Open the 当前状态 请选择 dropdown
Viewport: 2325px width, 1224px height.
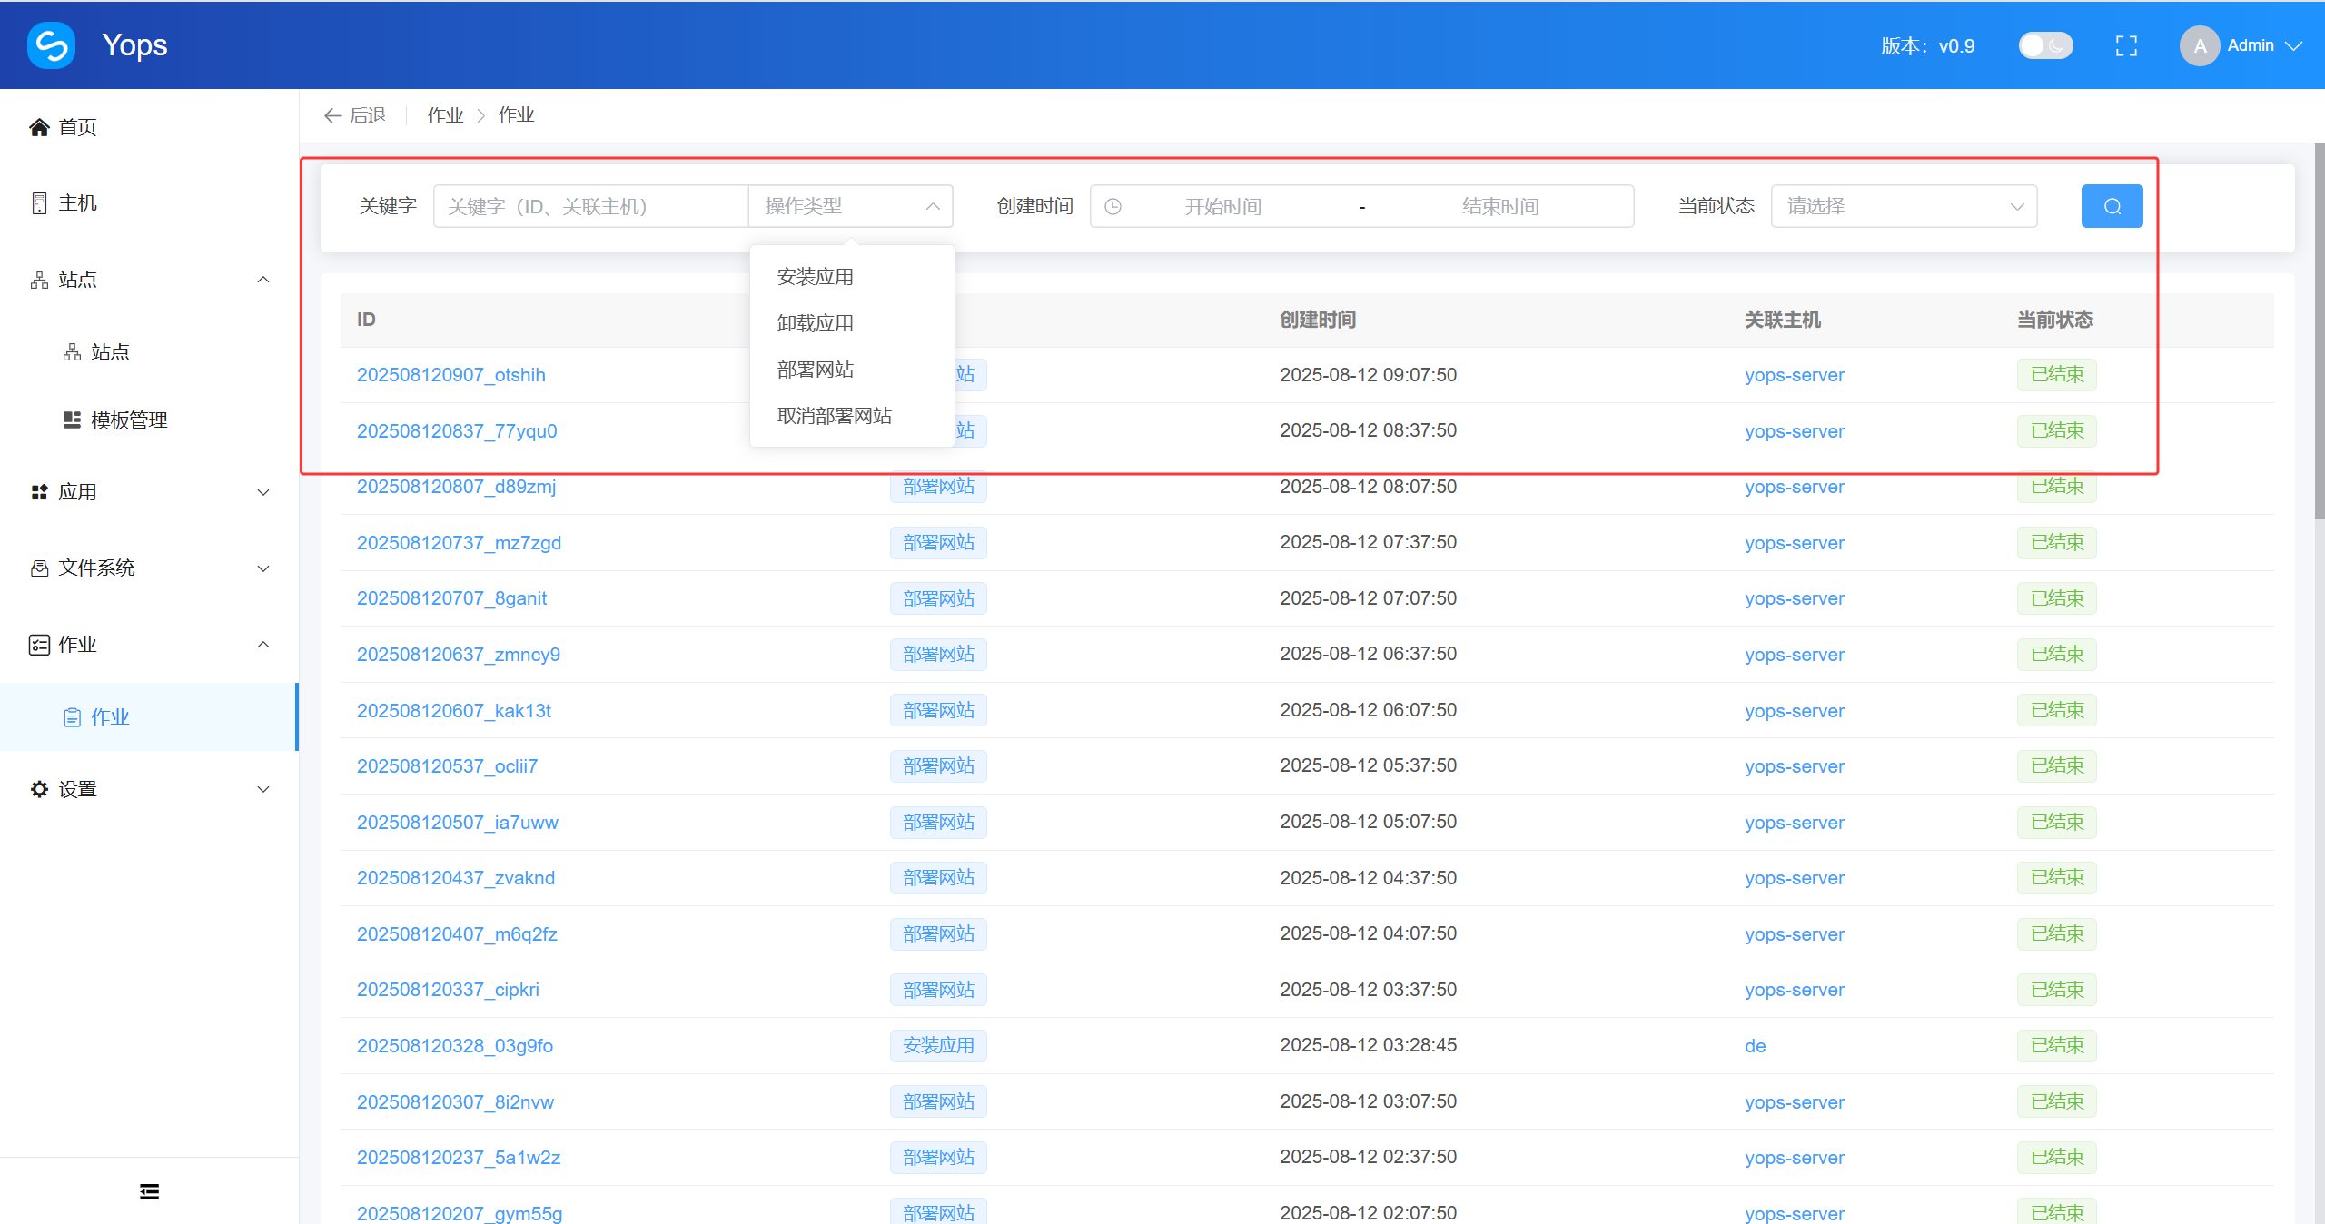(x=1904, y=206)
